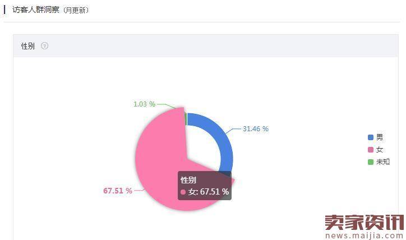Click the 月更新 note in heading
This screenshot has width=406, height=240.
[x=76, y=10]
